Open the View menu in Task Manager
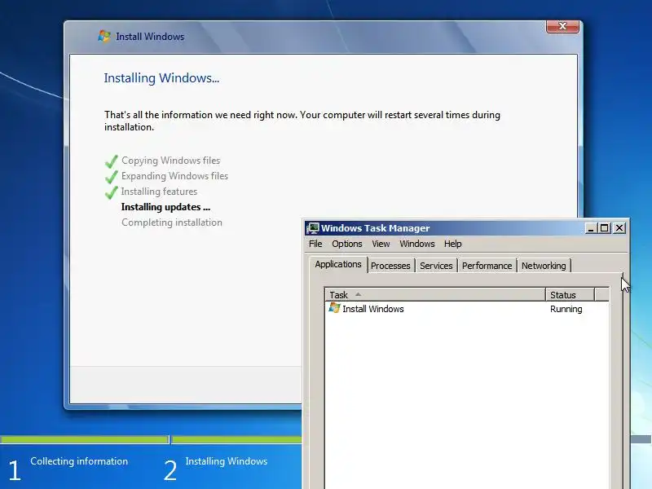The width and height of the screenshot is (652, 489). click(381, 244)
